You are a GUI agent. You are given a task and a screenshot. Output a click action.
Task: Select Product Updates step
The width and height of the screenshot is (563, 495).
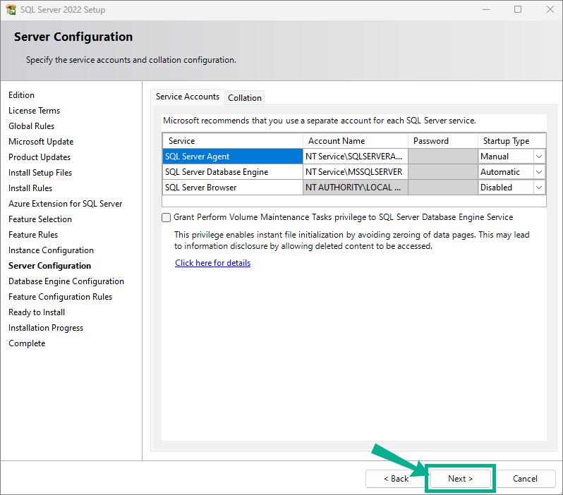coord(40,157)
